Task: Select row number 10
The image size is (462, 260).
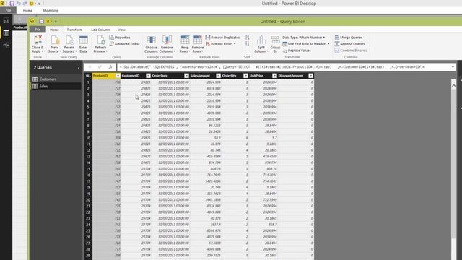Action: pos(88,138)
